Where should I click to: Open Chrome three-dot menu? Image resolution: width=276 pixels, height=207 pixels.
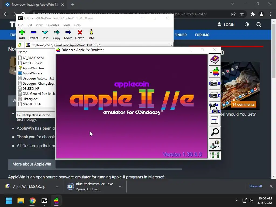[270, 14]
